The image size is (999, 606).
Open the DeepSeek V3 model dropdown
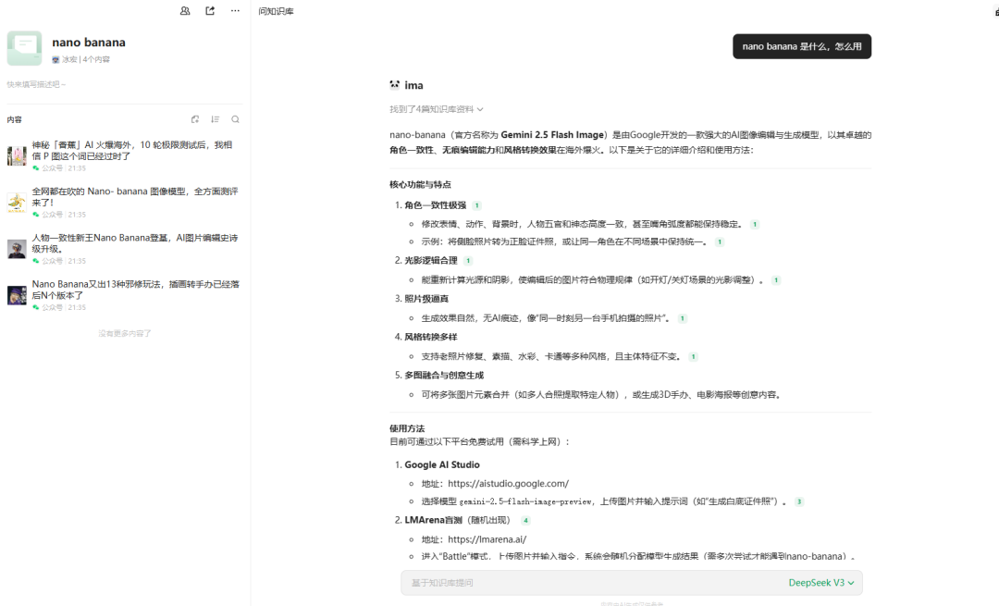coord(820,583)
